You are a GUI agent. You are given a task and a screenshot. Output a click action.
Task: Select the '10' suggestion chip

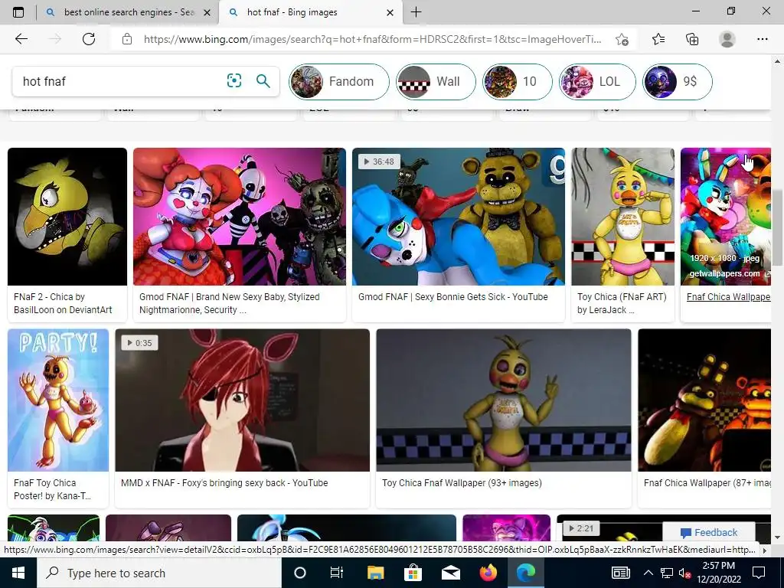point(517,81)
